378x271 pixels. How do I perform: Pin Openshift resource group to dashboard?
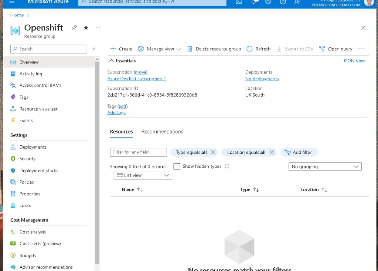pyautogui.click(x=74, y=27)
